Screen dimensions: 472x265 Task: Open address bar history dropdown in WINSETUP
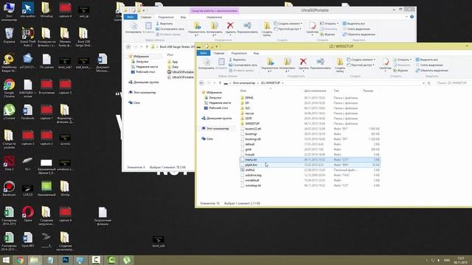(423, 83)
